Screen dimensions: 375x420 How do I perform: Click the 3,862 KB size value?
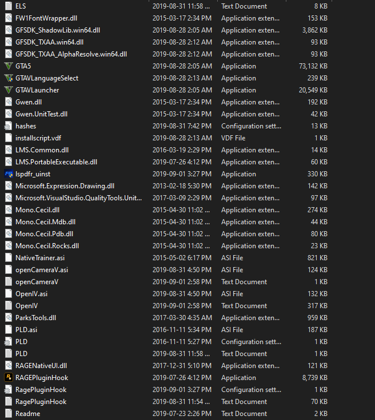(x=315, y=30)
